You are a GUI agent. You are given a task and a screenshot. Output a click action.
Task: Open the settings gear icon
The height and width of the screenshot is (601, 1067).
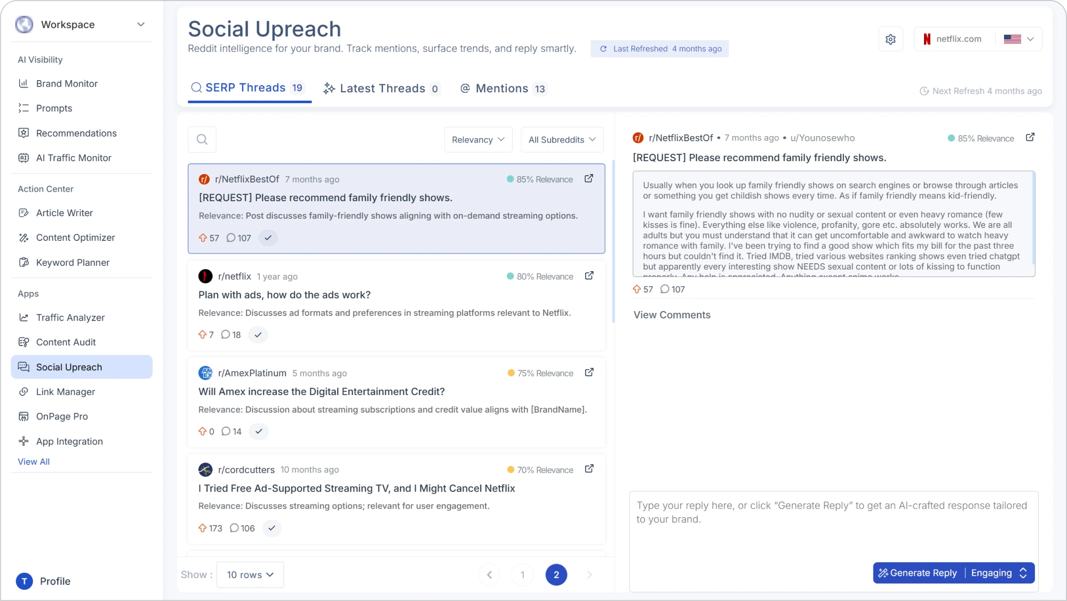pos(890,39)
